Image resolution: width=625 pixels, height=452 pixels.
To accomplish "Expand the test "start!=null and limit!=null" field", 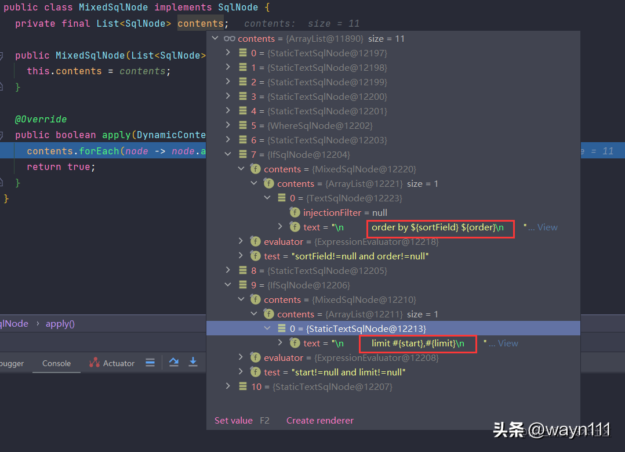I will (241, 372).
